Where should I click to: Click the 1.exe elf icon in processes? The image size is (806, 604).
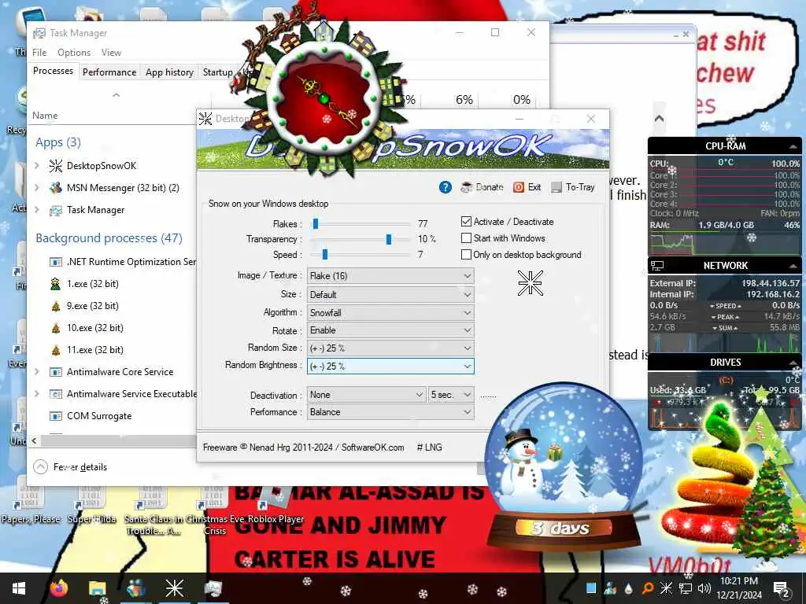56,283
